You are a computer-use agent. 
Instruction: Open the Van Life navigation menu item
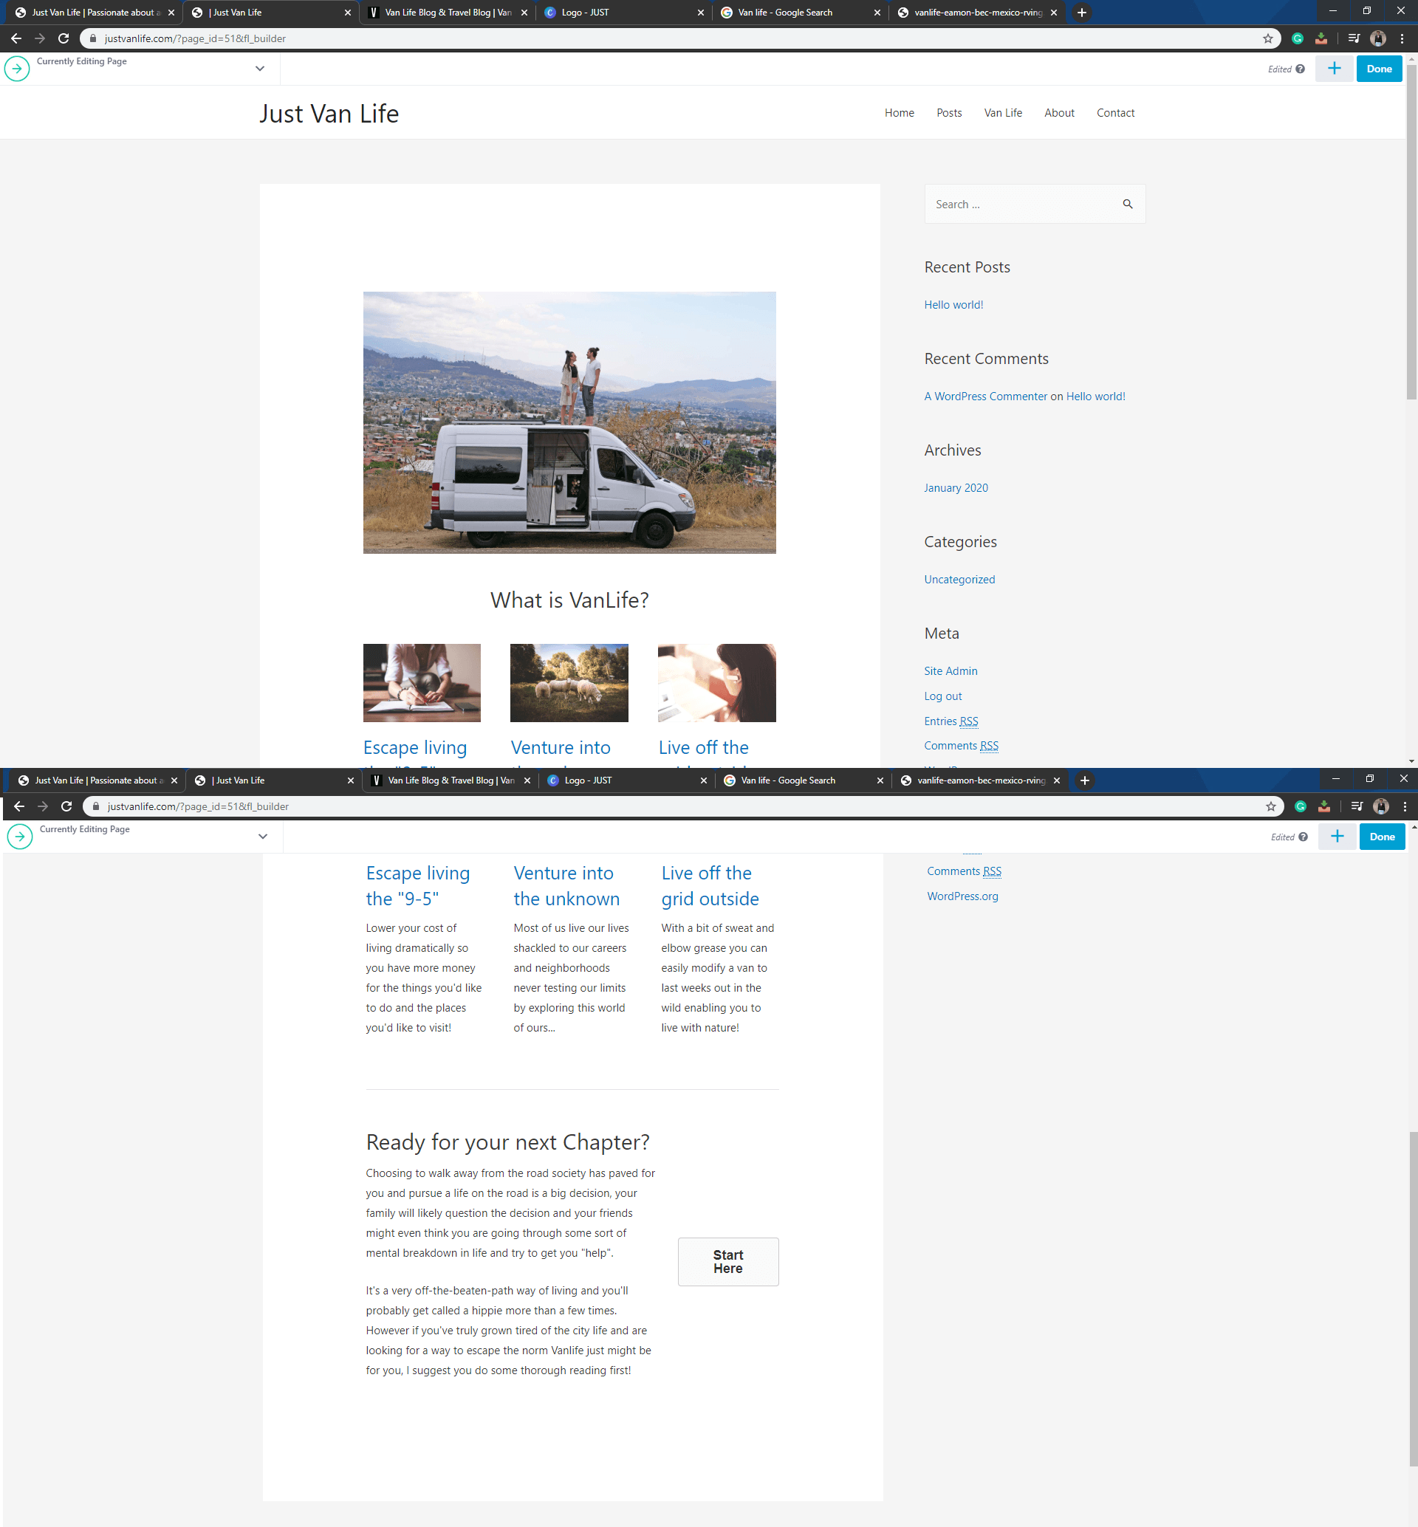click(1003, 113)
